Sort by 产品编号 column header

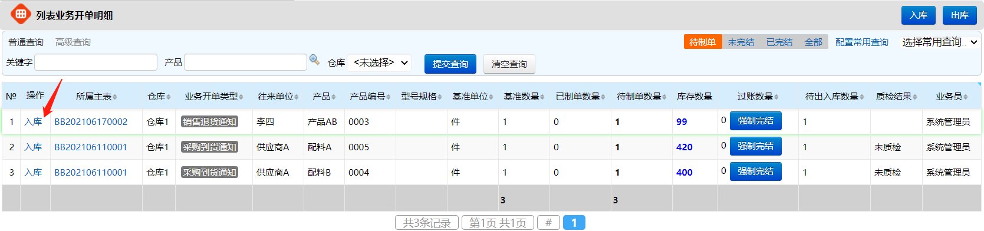[370, 96]
